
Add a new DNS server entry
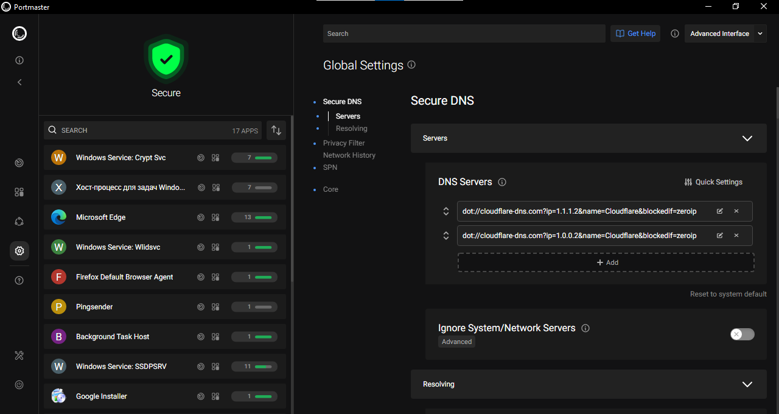[x=606, y=262]
